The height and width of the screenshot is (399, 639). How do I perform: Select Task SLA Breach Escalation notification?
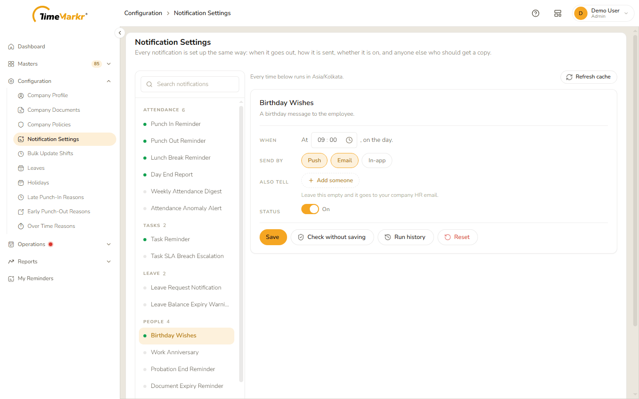coord(186,256)
